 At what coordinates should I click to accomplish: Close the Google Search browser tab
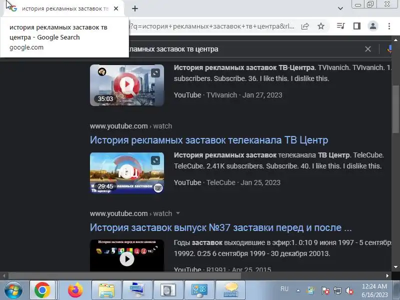click(116, 8)
